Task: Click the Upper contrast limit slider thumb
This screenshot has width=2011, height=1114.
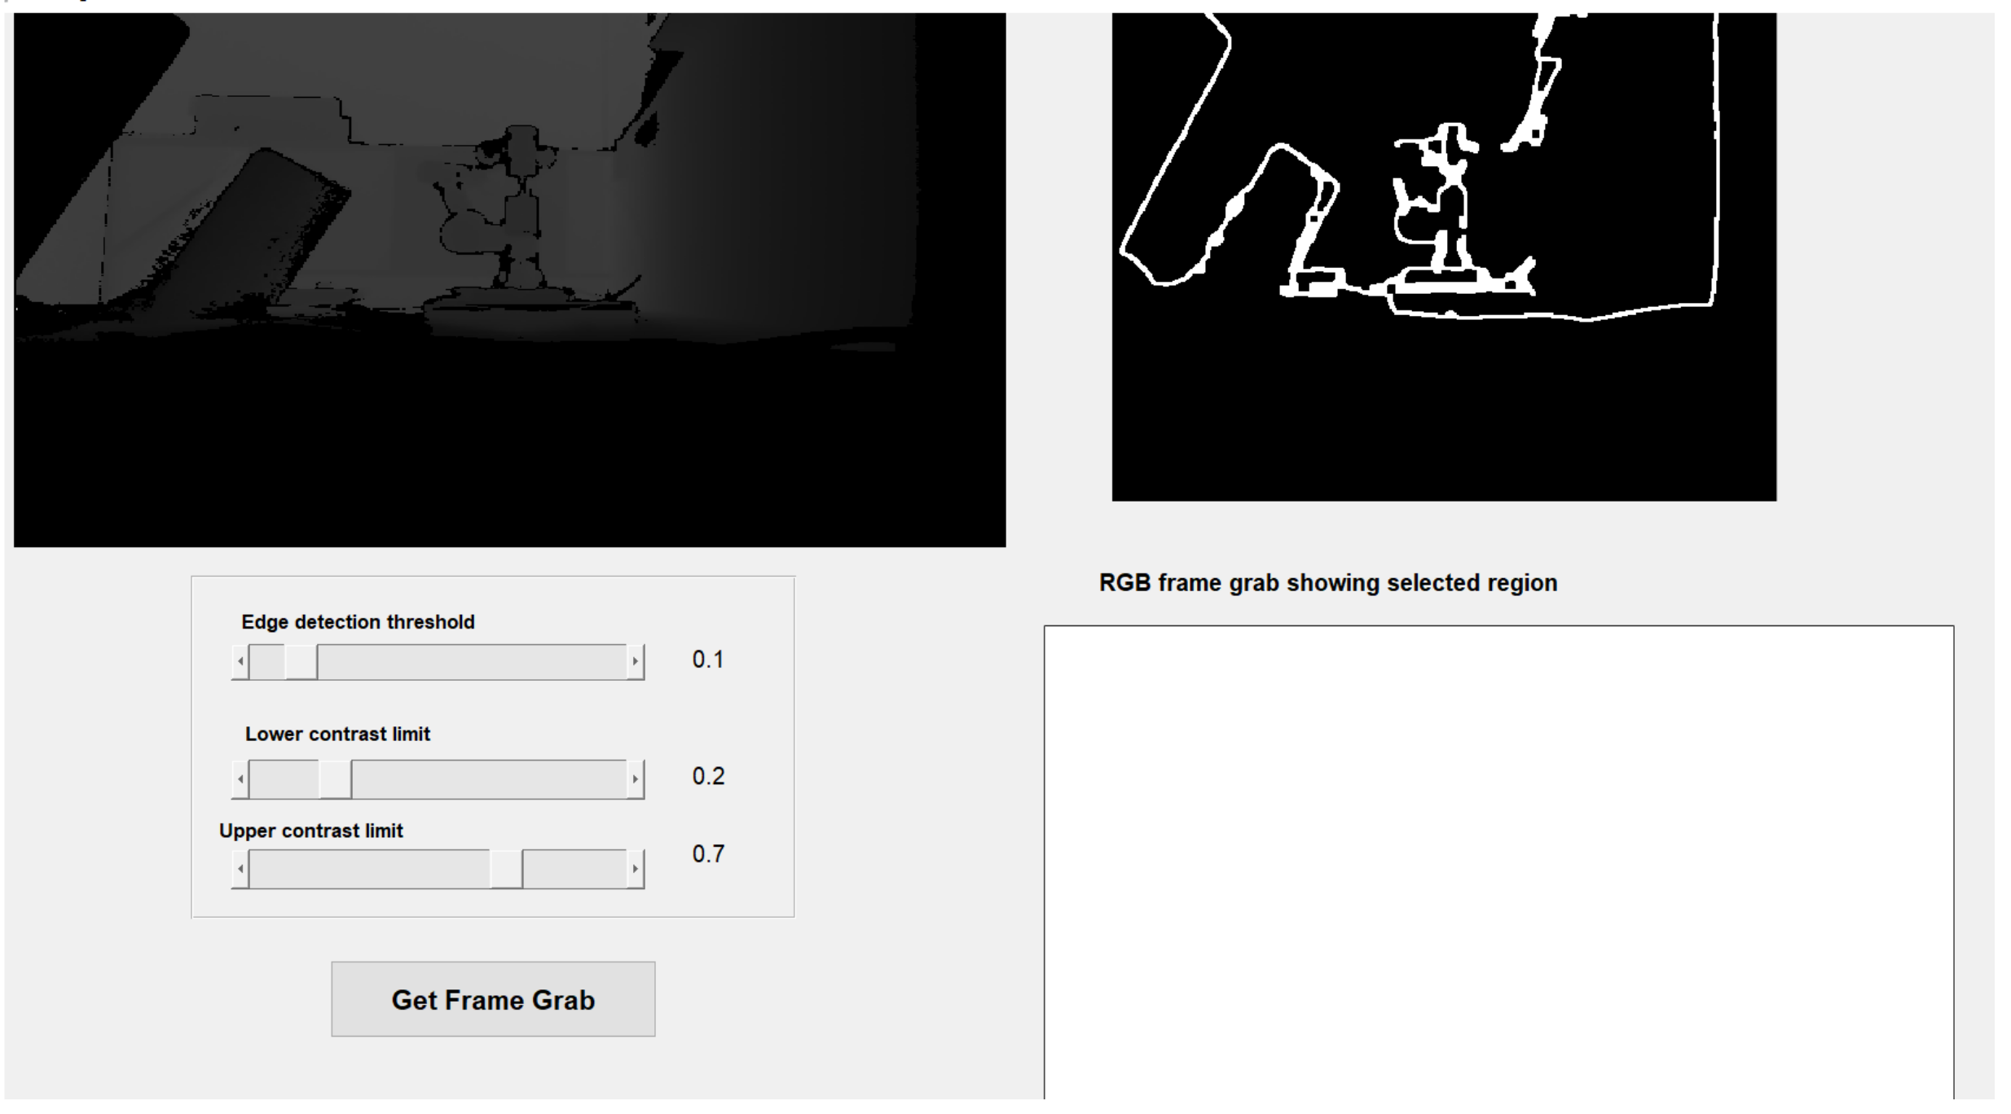Action: point(506,869)
